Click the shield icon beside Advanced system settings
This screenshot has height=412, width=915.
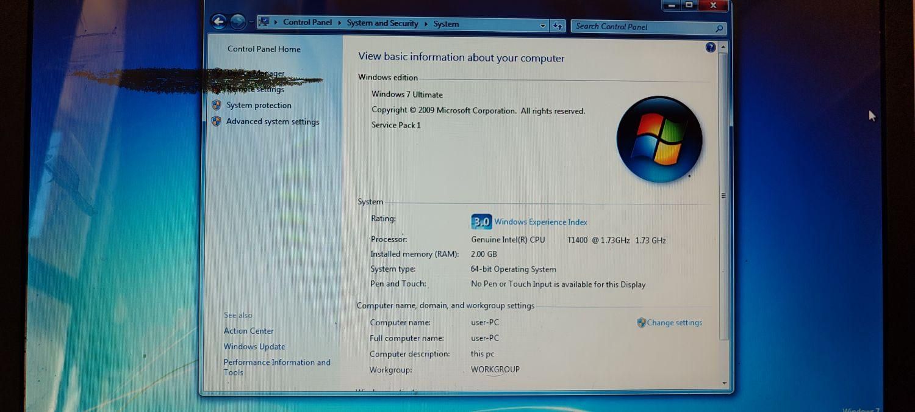click(x=216, y=121)
